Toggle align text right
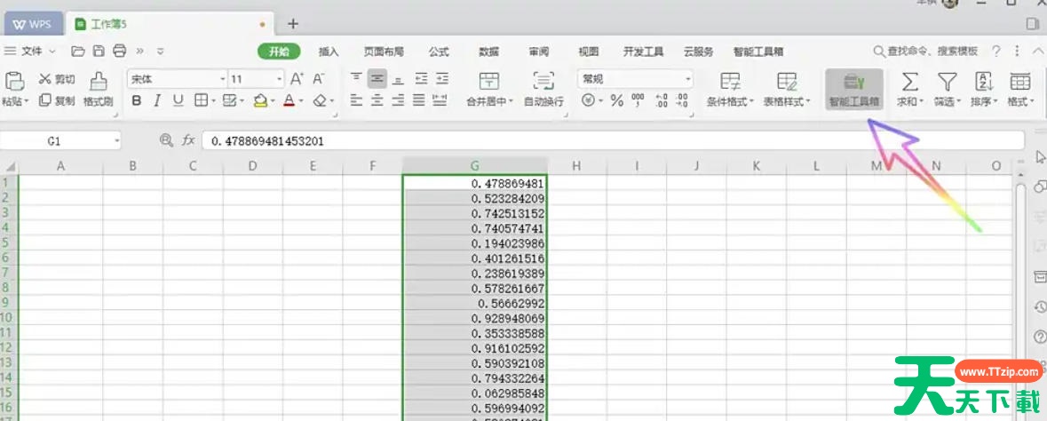This screenshot has width=1047, height=421. (x=398, y=100)
